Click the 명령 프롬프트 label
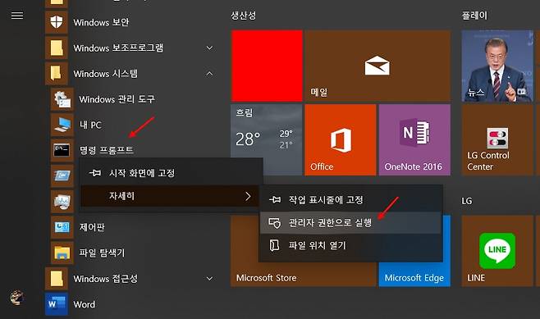The height and width of the screenshot is (319, 540). (x=107, y=150)
